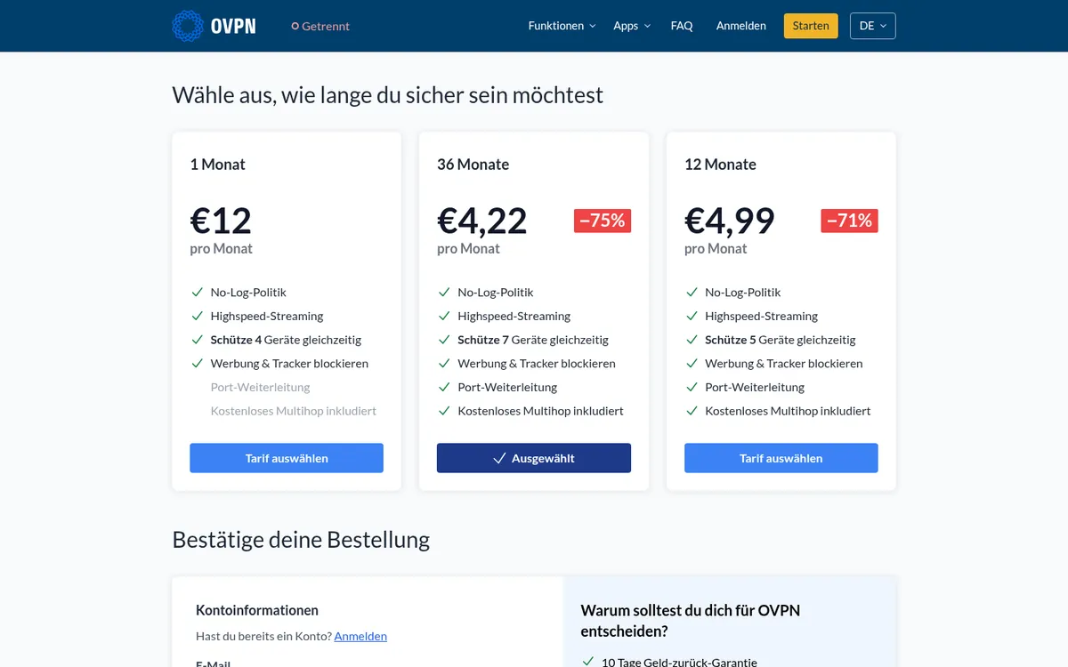Click checkmark beside Schütze 5 Geräte
Viewport: 1068px width, 667px height.
coord(692,340)
